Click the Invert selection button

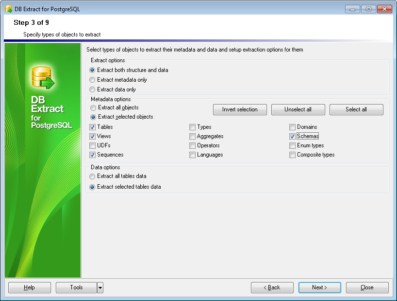click(240, 109)
